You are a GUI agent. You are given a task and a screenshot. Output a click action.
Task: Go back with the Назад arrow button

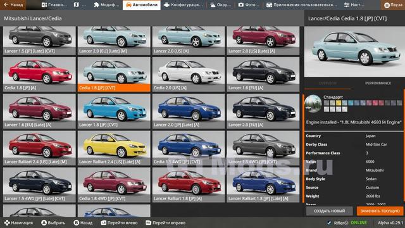coord(13,5)
